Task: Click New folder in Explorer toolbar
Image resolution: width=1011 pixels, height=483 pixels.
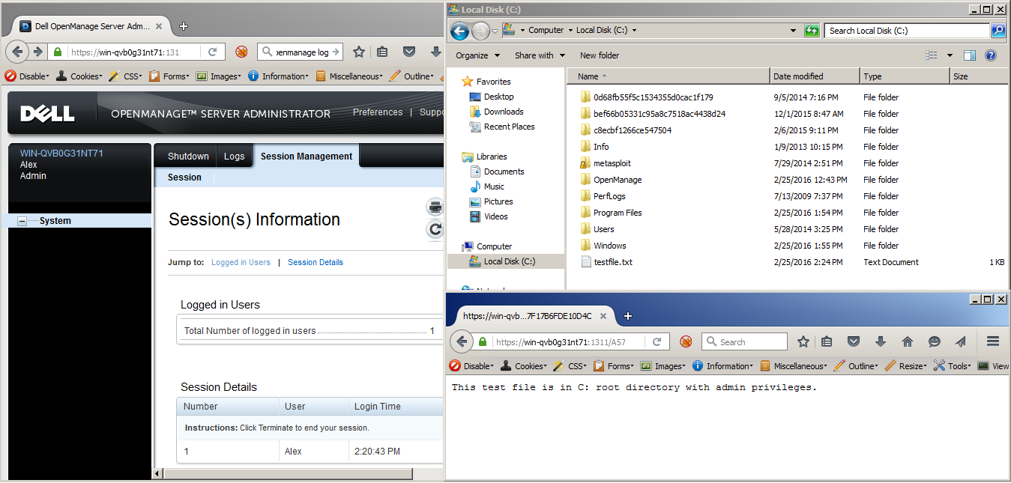Action: (600, 55)
